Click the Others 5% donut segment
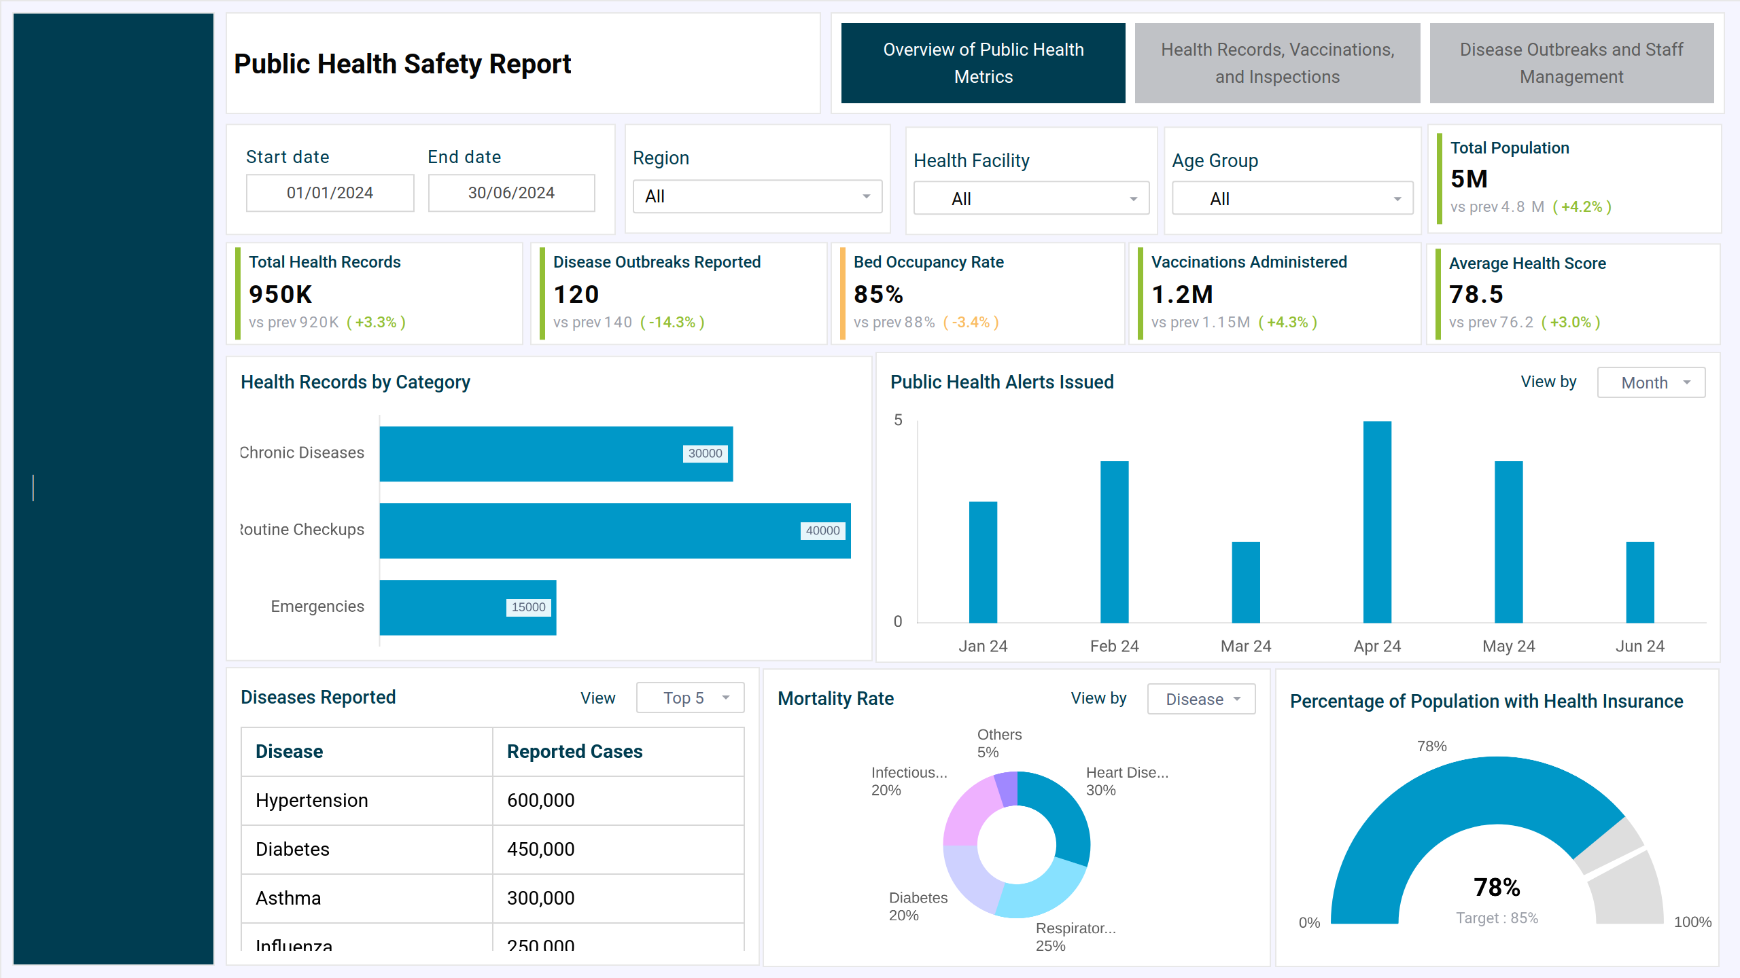 [1008, 788]
